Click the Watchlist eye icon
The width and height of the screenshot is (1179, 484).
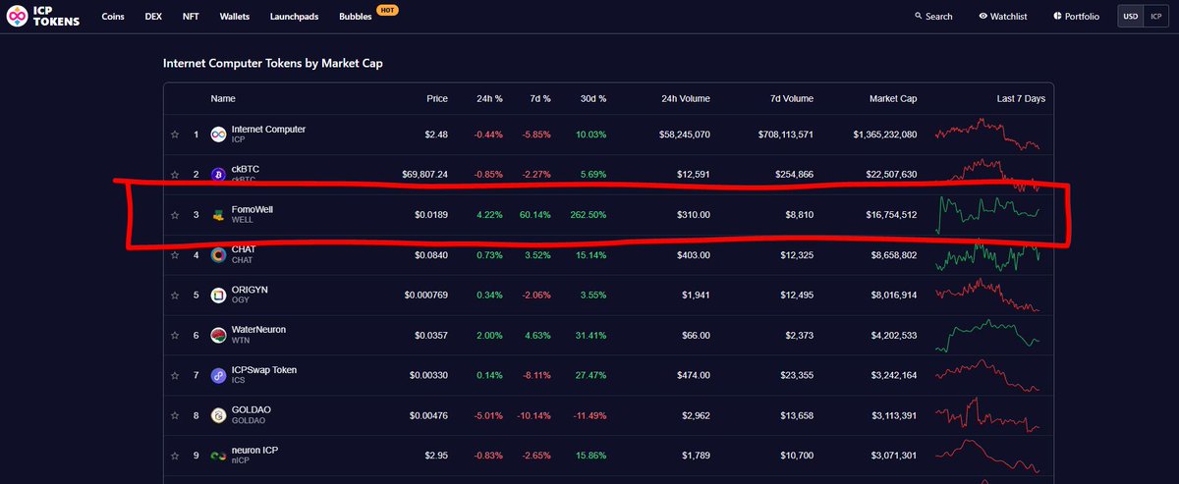(x=982, y=17)
